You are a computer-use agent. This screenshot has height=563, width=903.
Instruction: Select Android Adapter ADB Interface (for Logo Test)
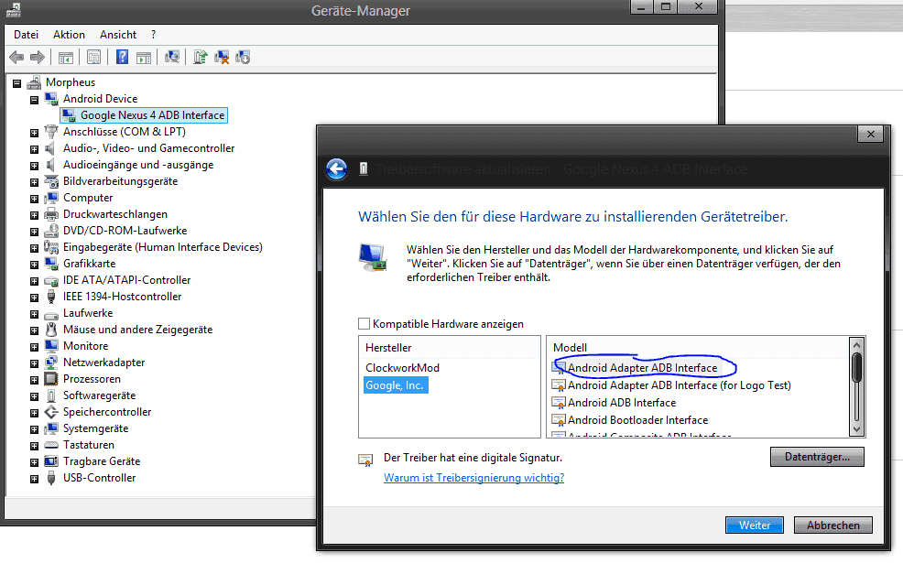[x=679, y=385]
